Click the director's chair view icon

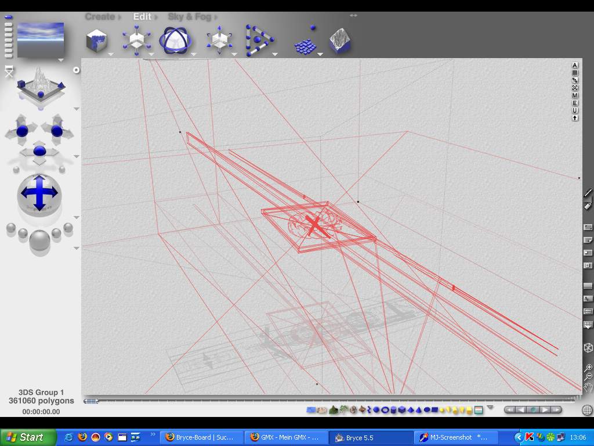click(x=9, y=71)
